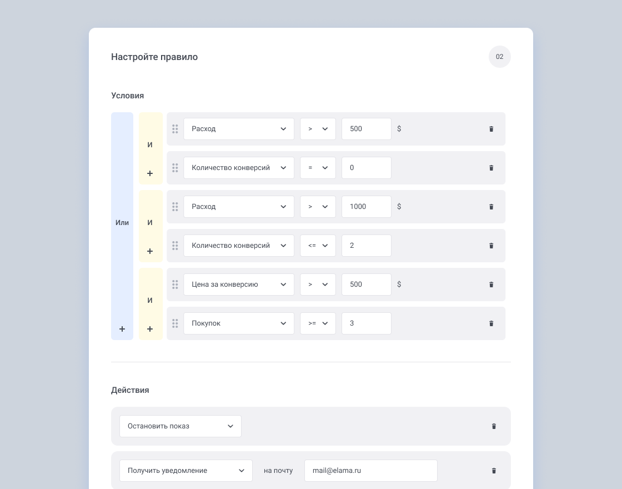Click drag handle of the Покупок row
Image resolution: width=622 pixels, height=489 pixels.
click(x=175, y=323)
